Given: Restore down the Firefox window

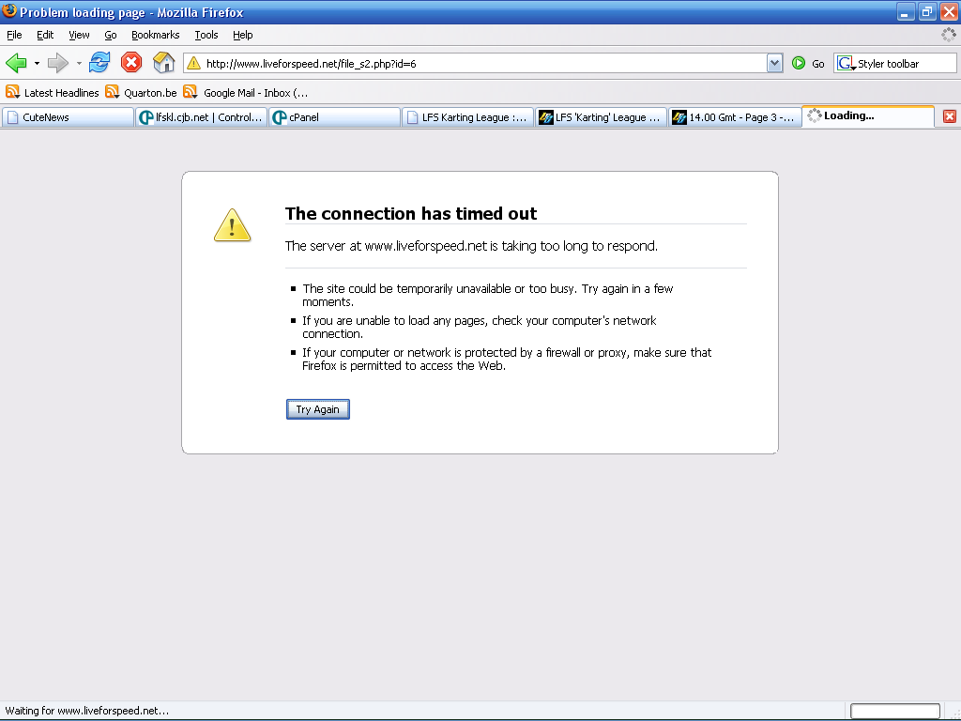Looking at the screenshot, I should (927, 11).
